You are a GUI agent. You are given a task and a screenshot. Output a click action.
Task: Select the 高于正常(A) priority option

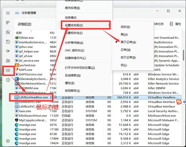(128, 42)
